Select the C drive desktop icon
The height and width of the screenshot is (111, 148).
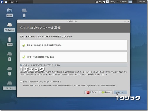click(24, 13)
